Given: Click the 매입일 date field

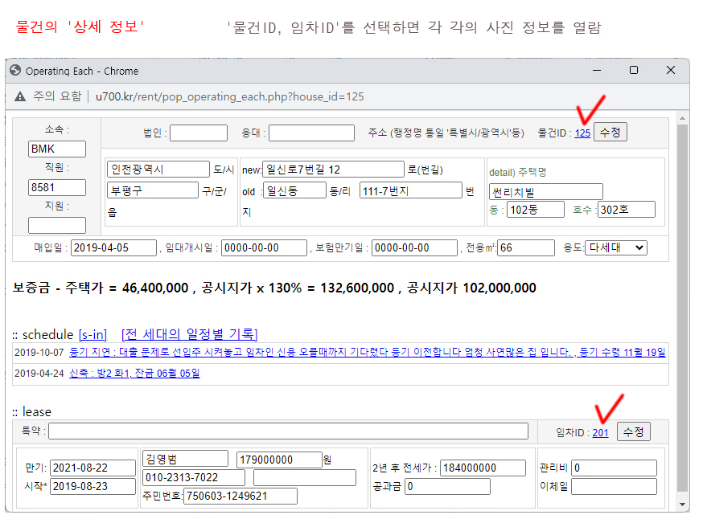Looking at the screenshot, I should click(x=112, y=247).
